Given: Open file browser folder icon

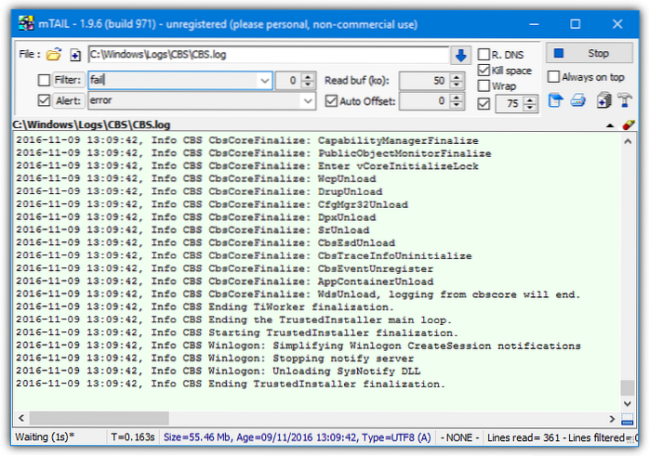Looking at the screenshot, I should 53,54.
